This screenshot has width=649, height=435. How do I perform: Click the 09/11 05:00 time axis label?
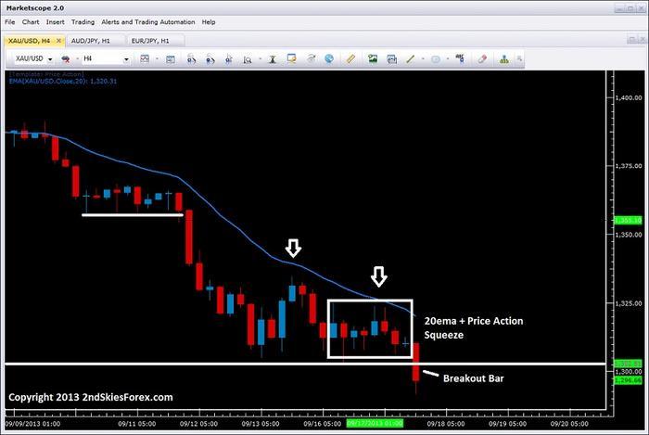point(137,424)
